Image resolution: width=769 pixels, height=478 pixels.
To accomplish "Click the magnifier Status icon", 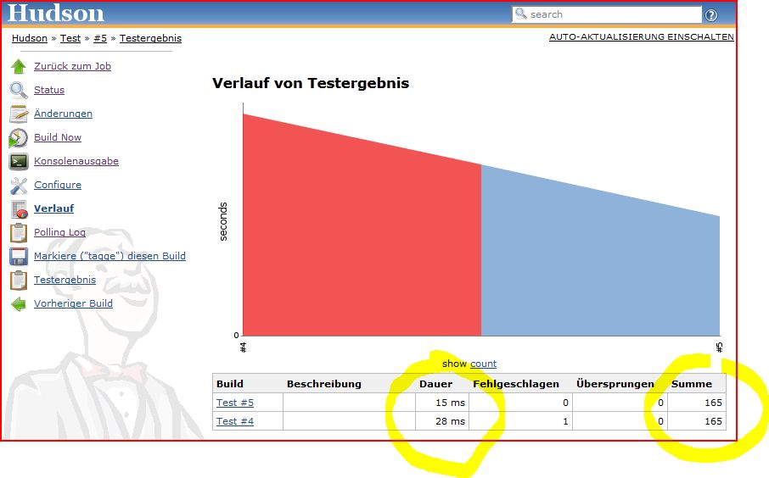I will coord(19,90).
